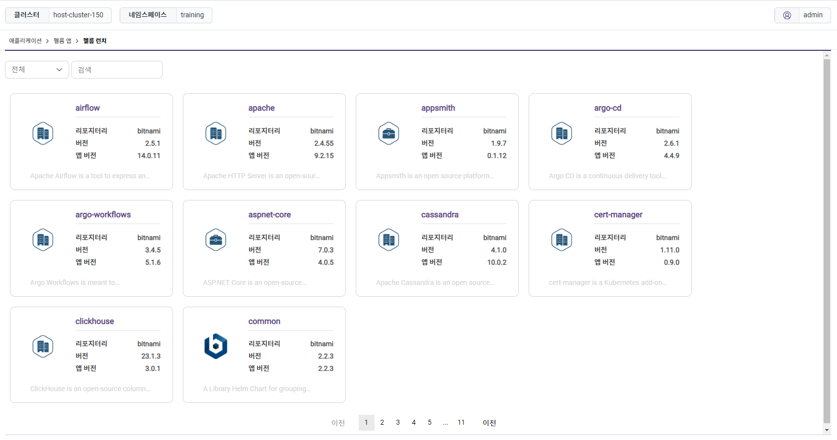Click clickhouse version 23.1.3
This screenshot has height=440, width=837.
coord(151,356)
